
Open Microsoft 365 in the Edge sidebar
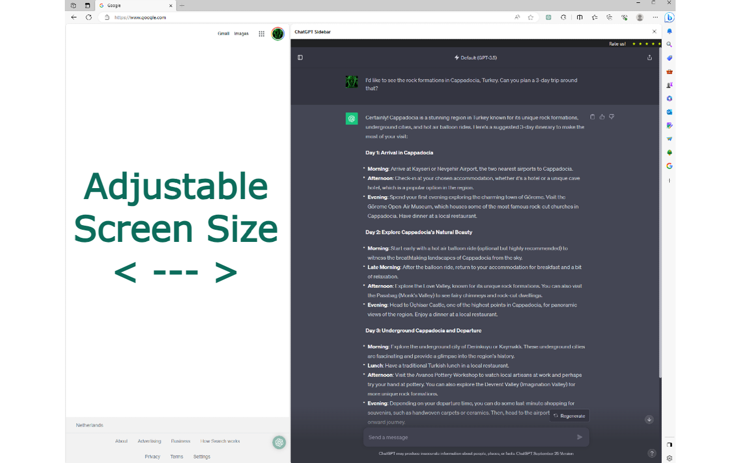(x=669, y=98)
